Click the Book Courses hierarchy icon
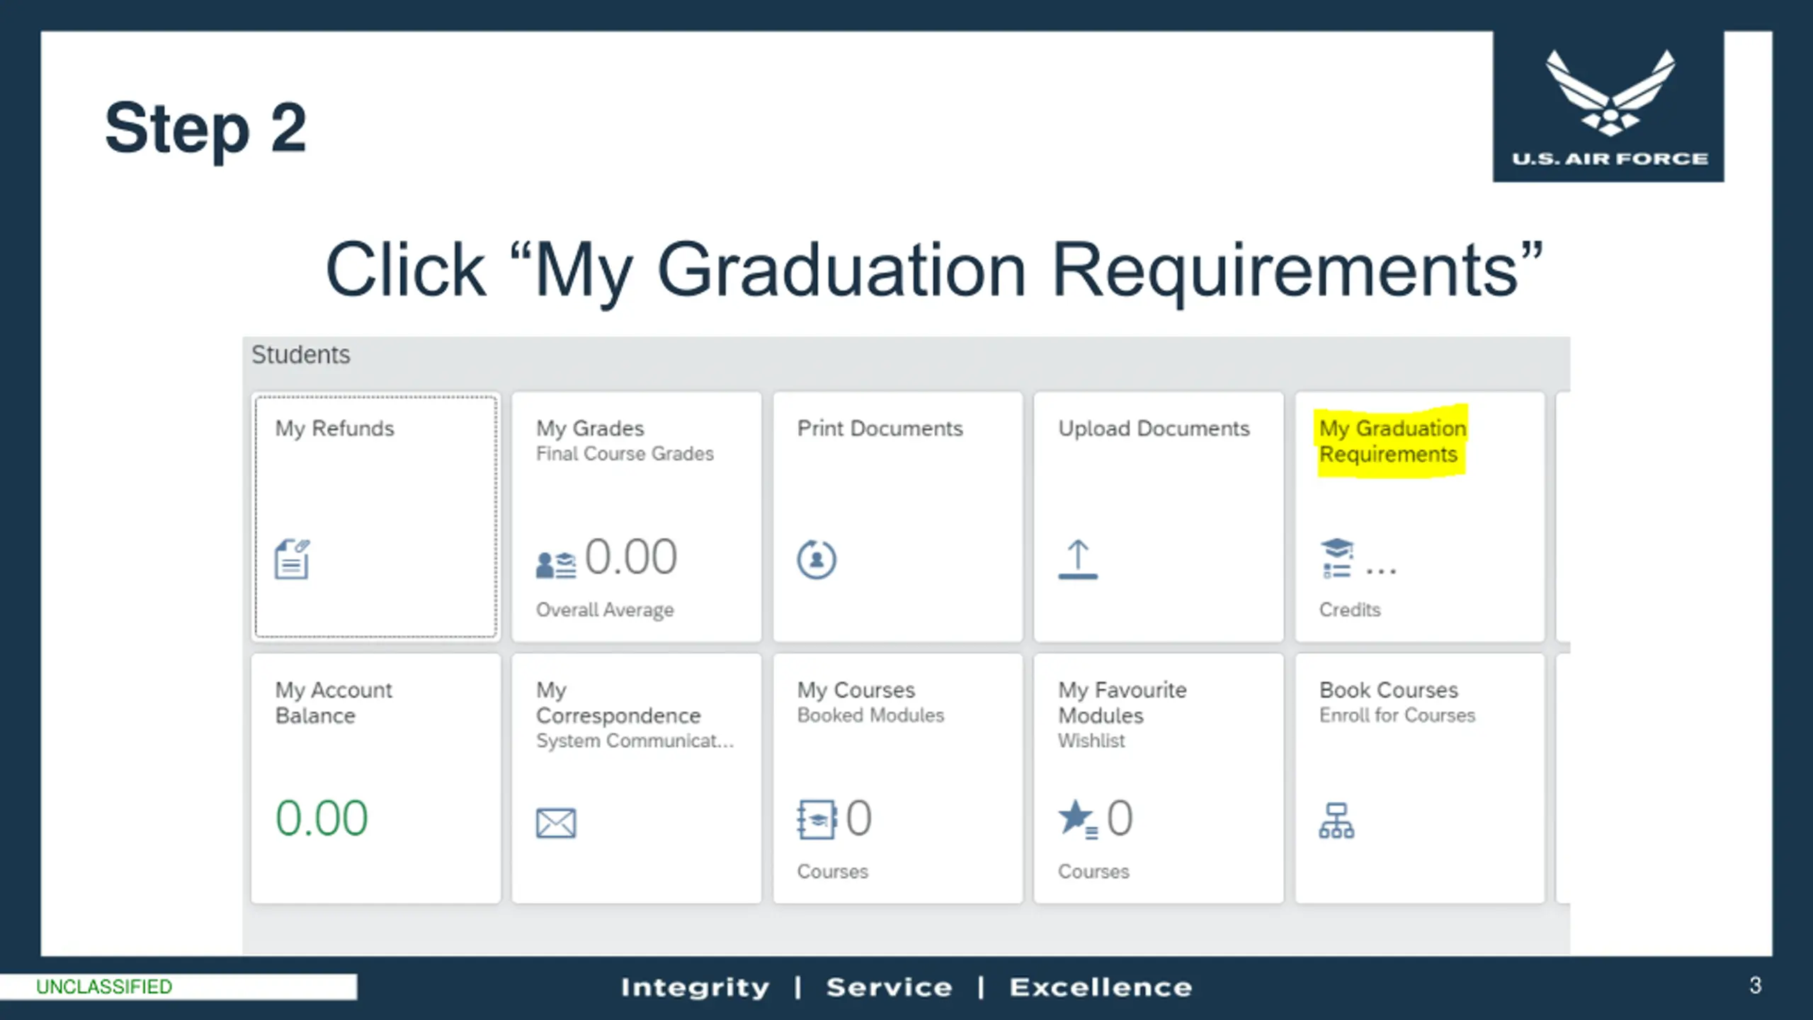Viewport: 1813px width, 1020px height. pyautogui.click(x=1336, y=820)
